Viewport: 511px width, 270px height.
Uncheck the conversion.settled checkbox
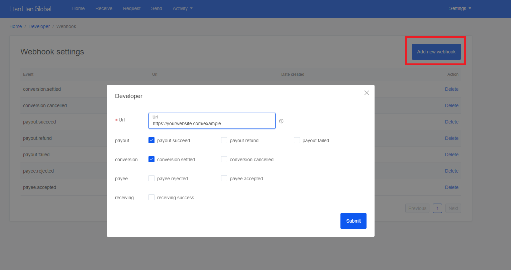(151, 160)
